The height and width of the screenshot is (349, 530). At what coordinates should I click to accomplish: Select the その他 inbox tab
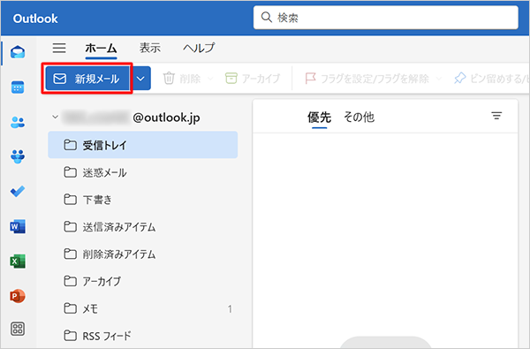click(359, 118)
